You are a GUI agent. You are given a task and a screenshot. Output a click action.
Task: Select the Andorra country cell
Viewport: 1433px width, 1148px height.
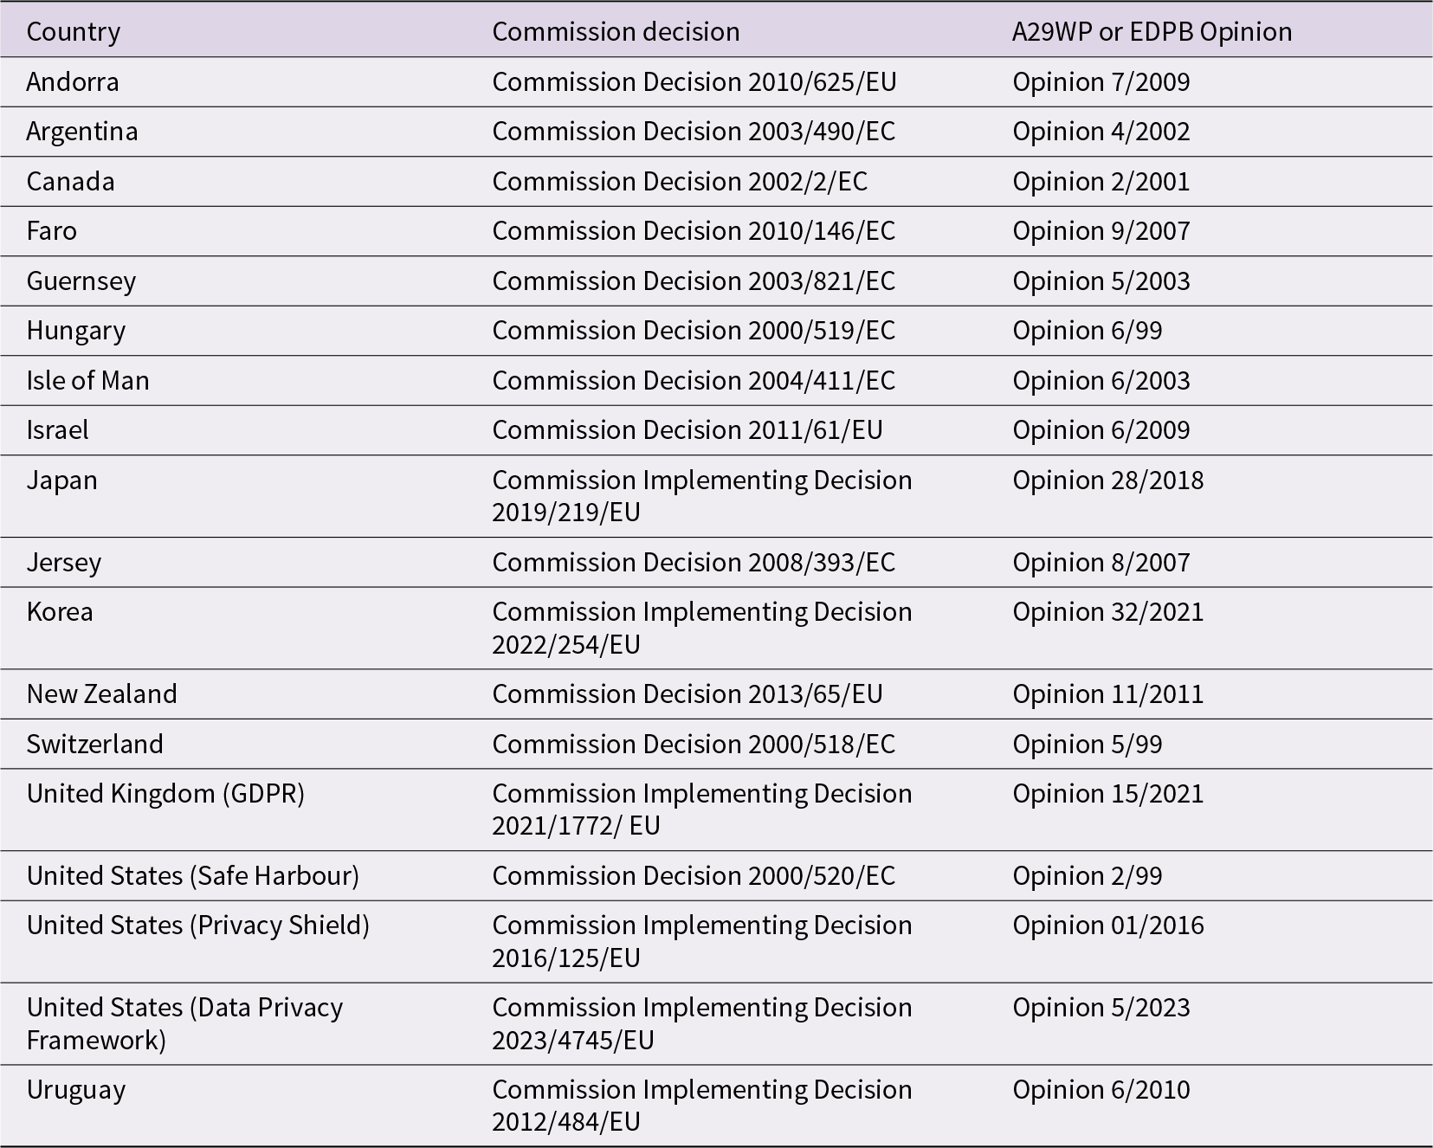pyautogui.click(x=73, y=82)
